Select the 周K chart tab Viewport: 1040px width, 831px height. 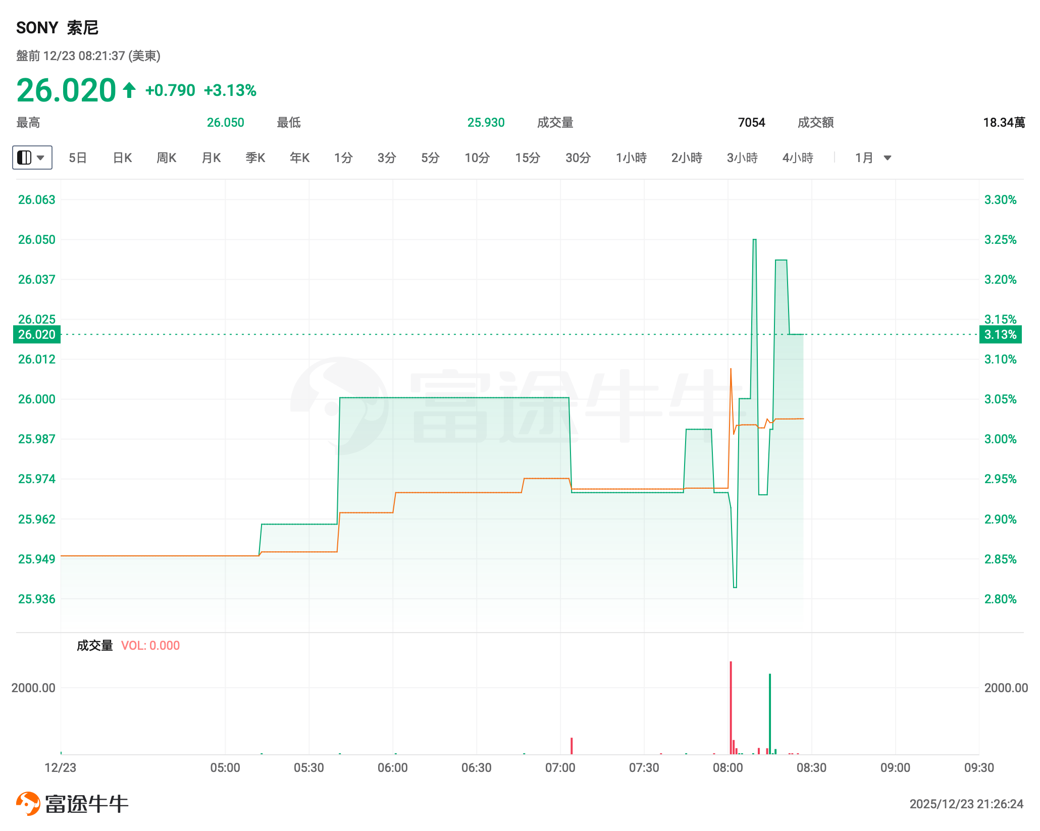click(x=167, y=158)
